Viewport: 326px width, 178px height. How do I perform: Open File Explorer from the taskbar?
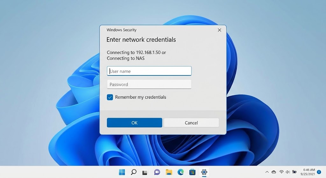pos(169,172)
